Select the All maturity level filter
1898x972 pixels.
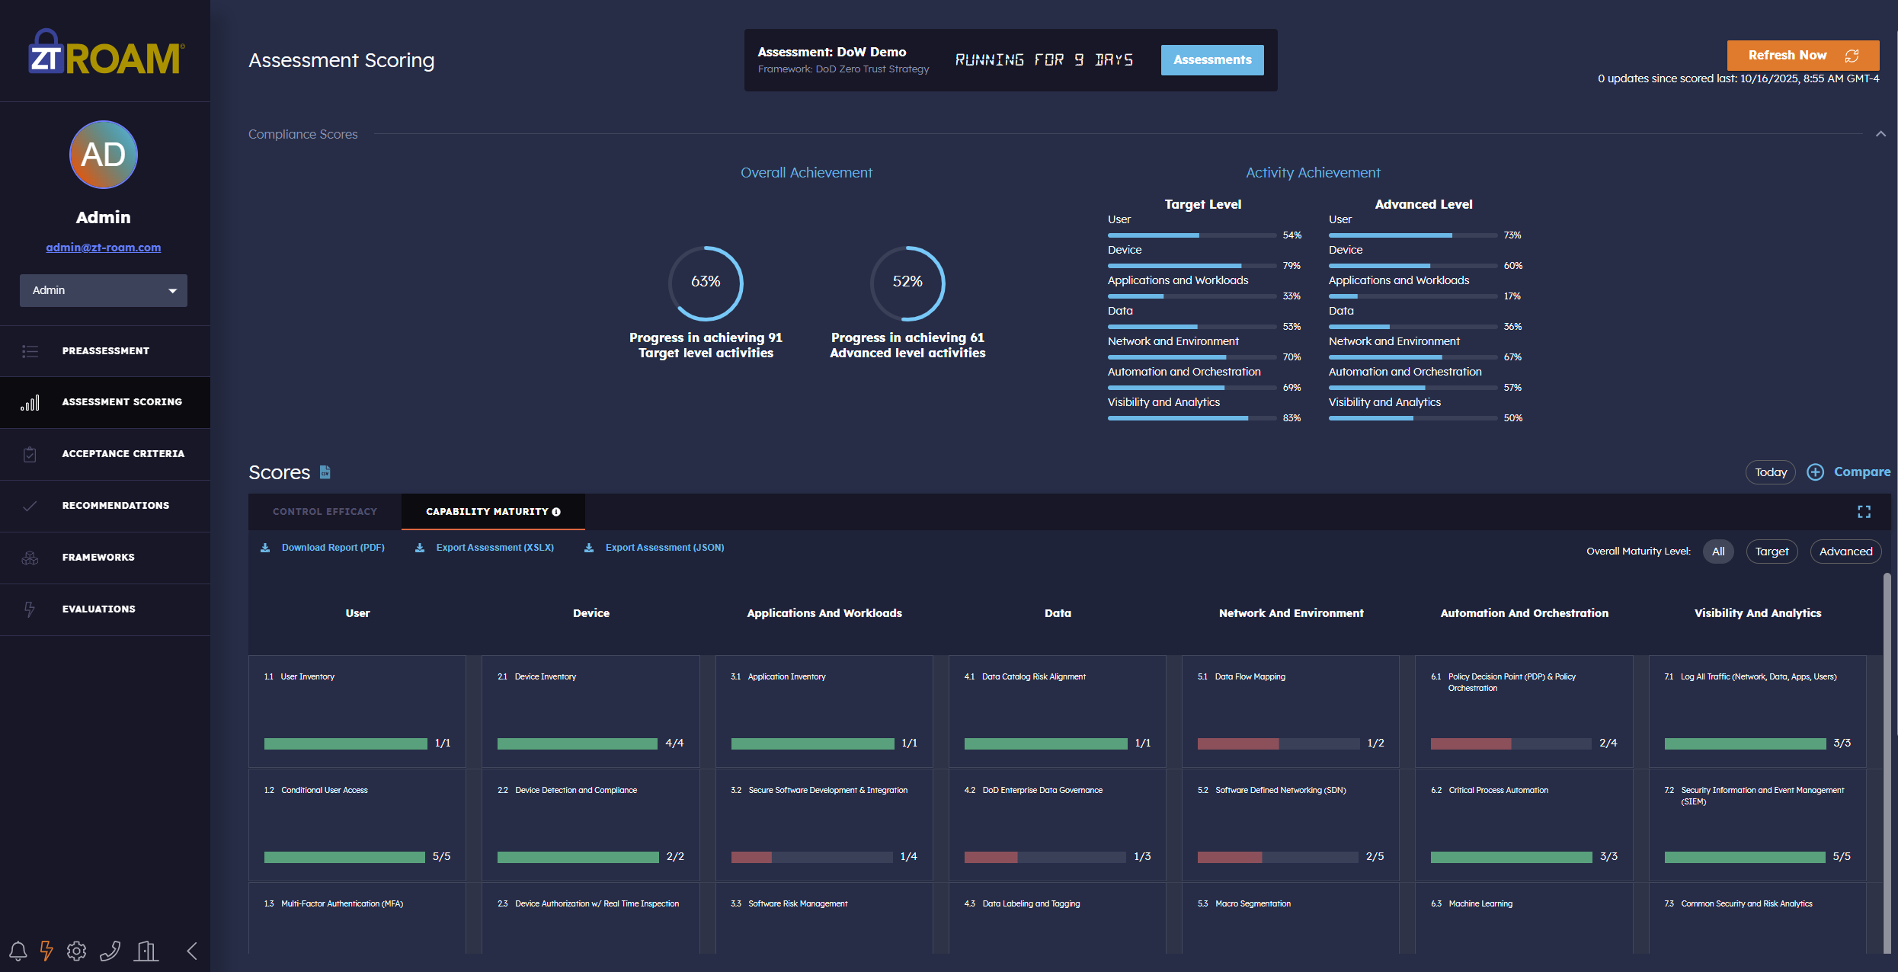click(x=1718, y=552)
